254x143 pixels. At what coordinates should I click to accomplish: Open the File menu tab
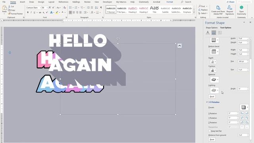(x=4, y=2)
